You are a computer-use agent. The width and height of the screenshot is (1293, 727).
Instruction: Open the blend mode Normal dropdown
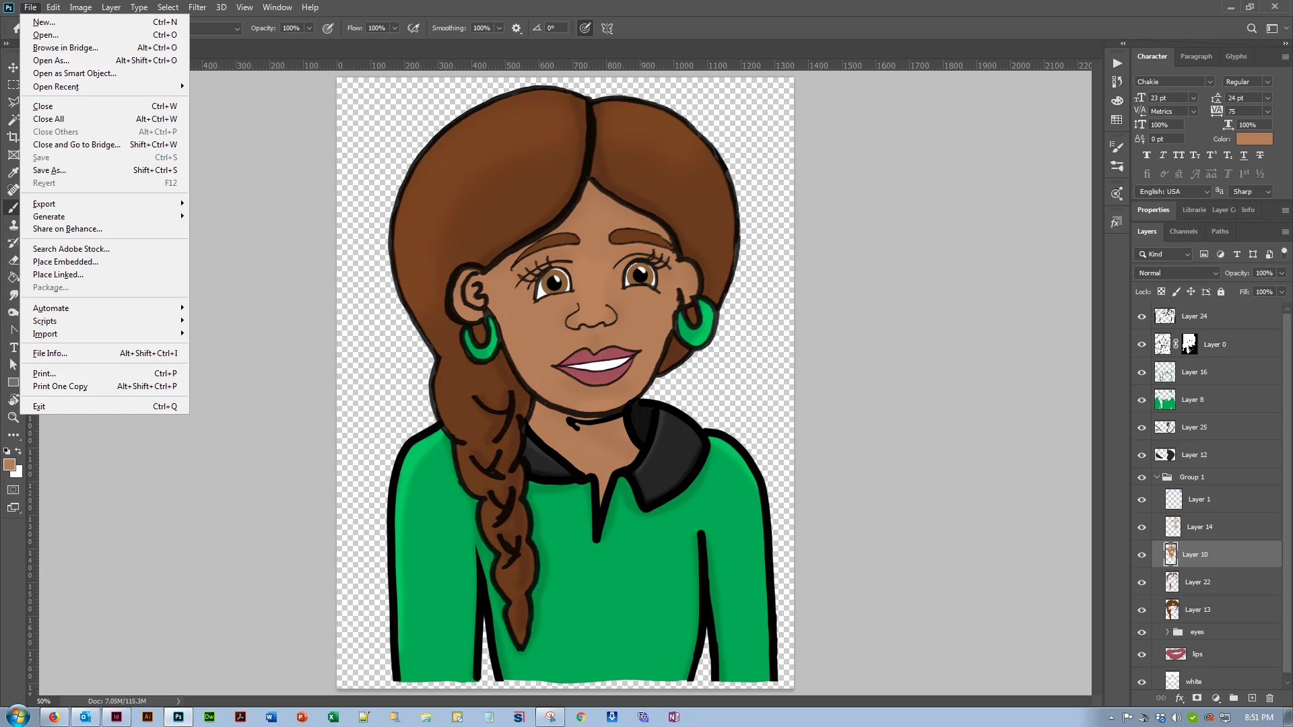point(1177,273)
